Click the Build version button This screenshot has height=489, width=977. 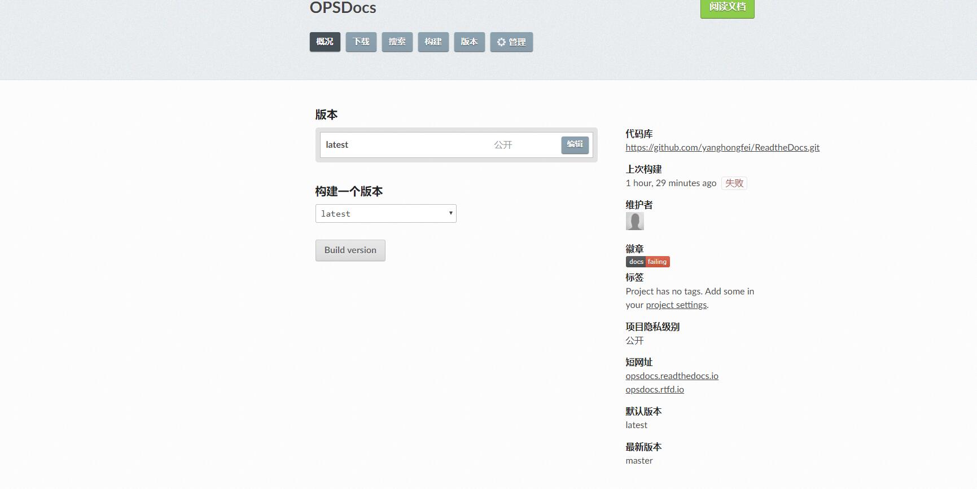[350, 250]
